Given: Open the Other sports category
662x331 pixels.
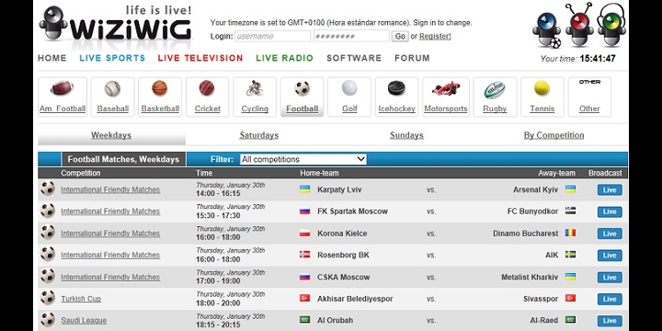Looking at the screenshot, I should (x=589, y=97).
